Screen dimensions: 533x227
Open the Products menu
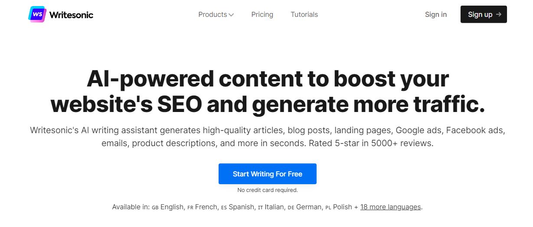(x=216, y=14)
